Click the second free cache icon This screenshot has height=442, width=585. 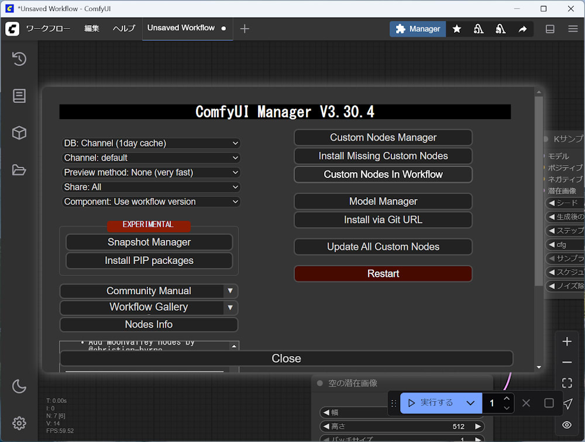tap(500, 29)
